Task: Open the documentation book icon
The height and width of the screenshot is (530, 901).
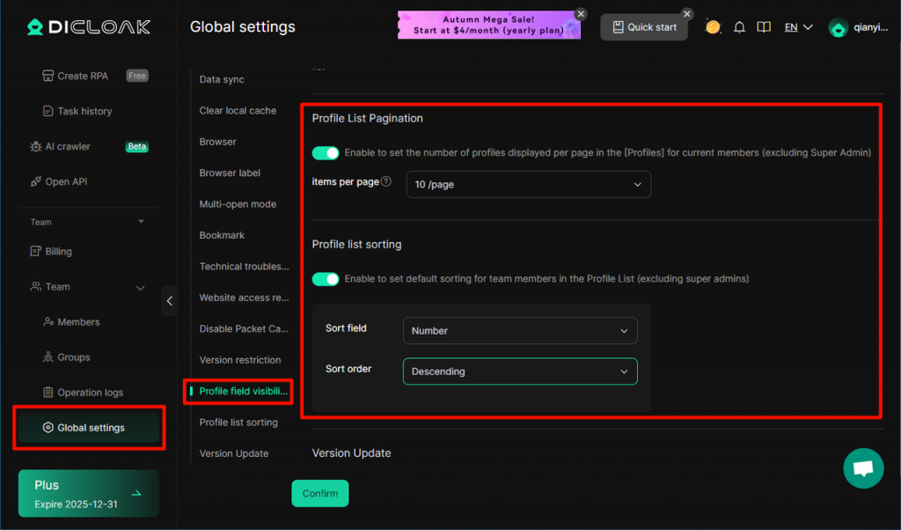Action: point(765,27)
